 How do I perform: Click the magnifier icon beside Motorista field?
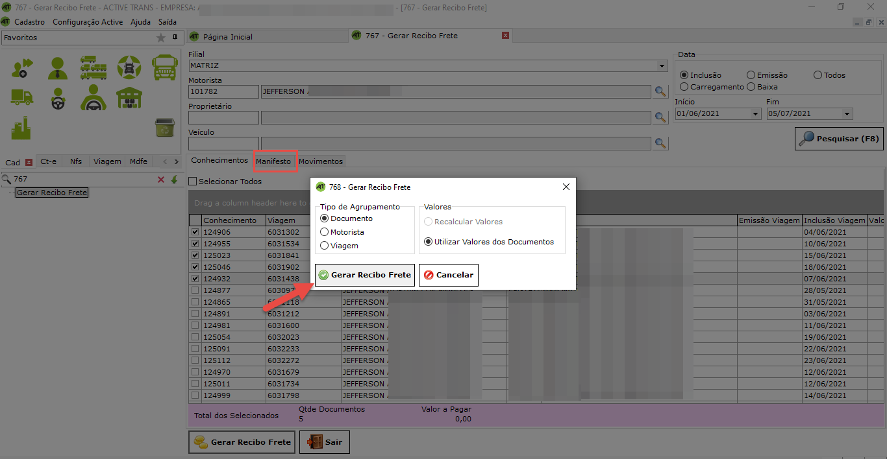tap(660, 91)
